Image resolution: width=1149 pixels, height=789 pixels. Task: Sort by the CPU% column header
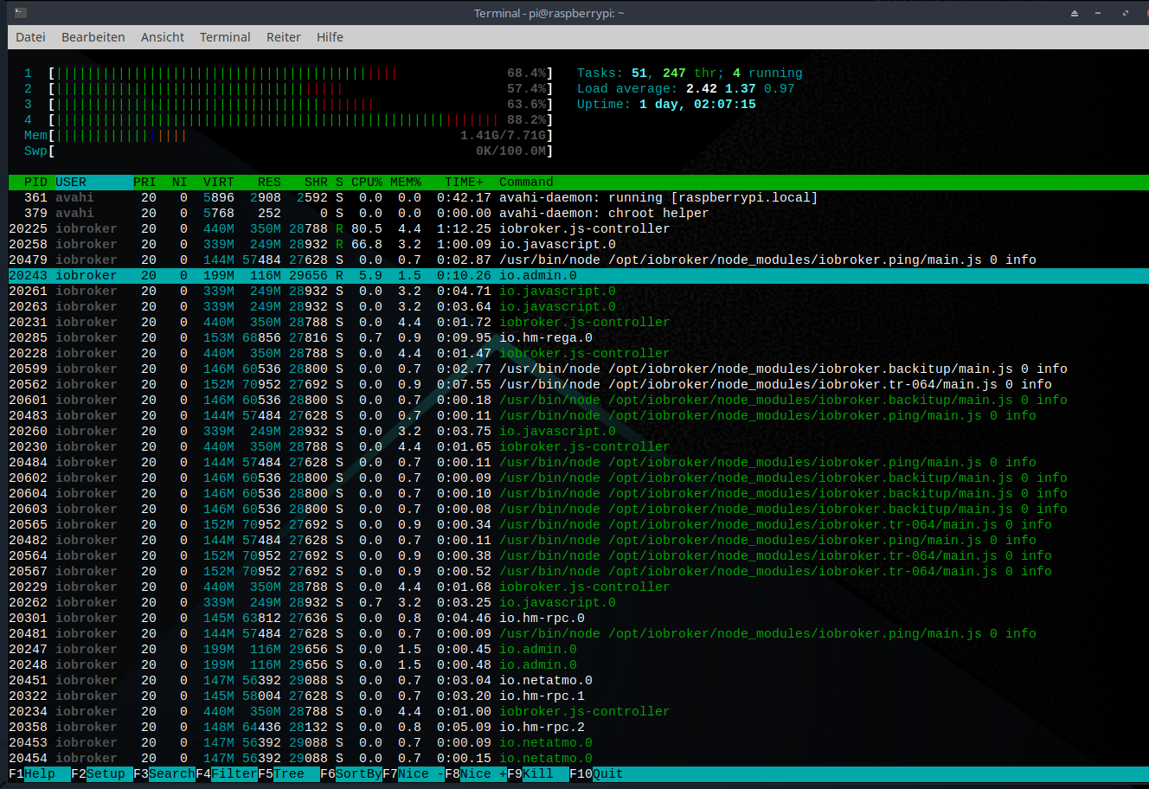coord(367,182)
